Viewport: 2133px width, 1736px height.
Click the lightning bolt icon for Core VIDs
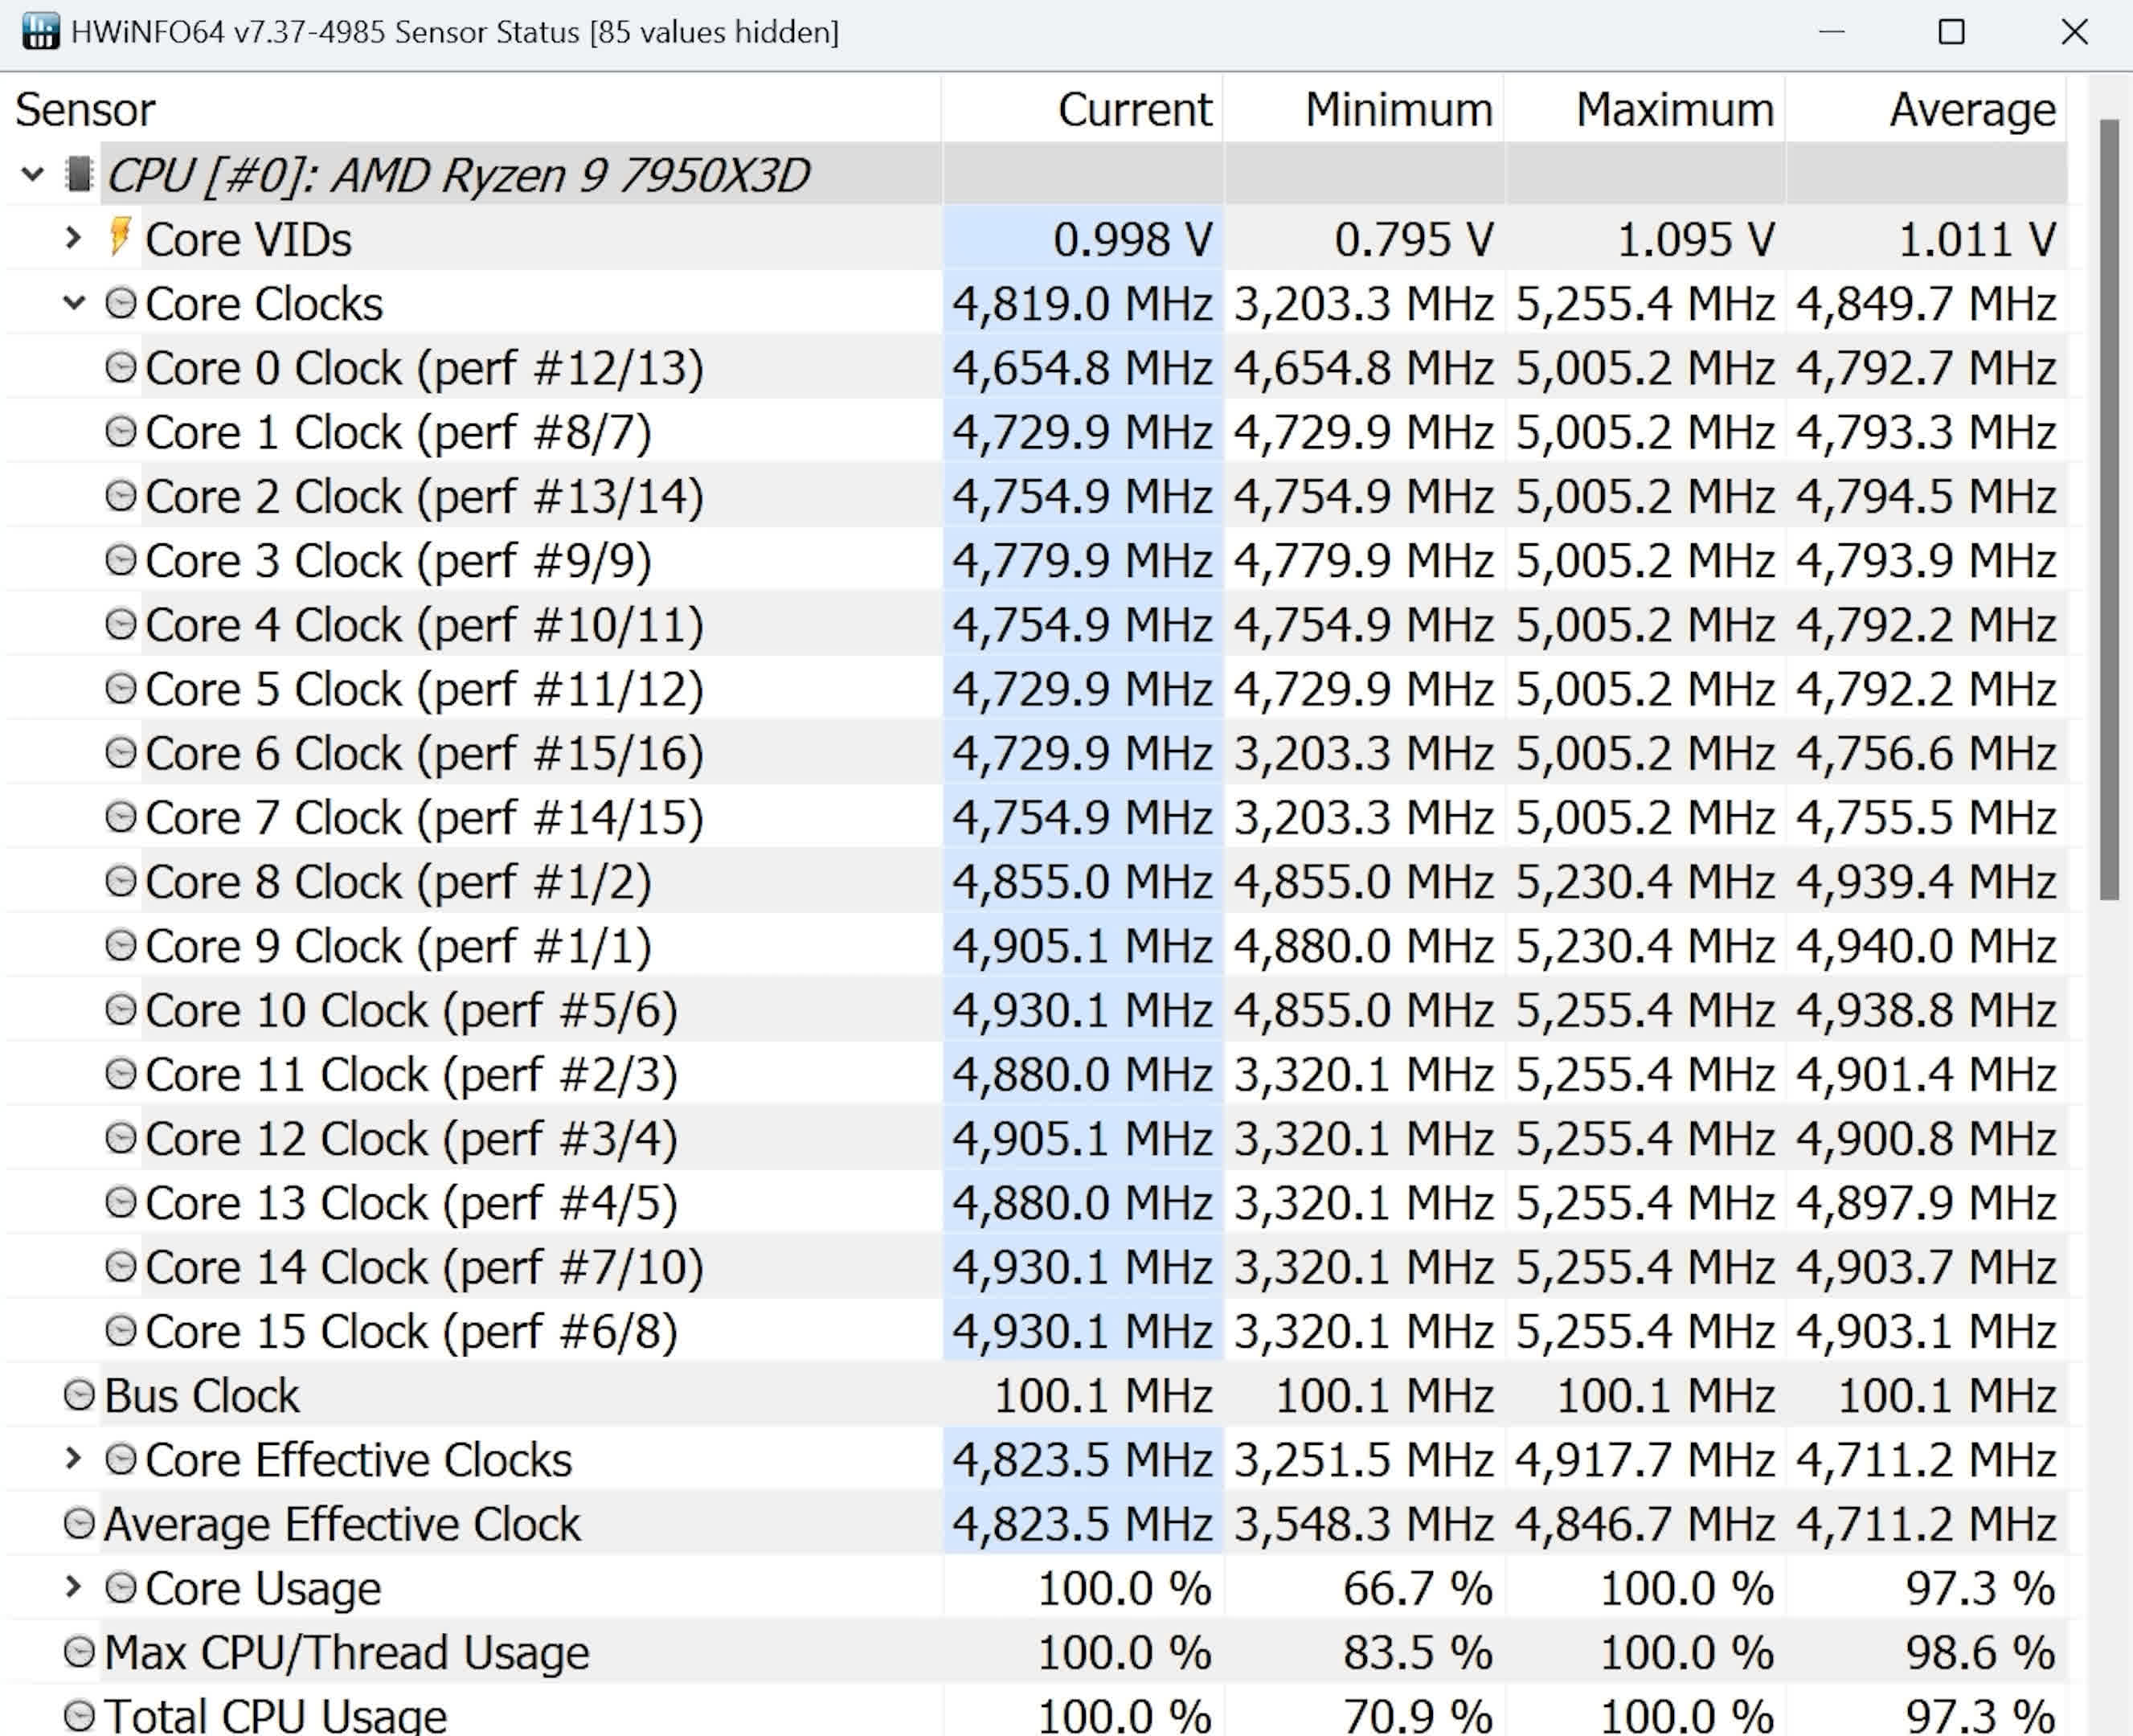[120, 237]
